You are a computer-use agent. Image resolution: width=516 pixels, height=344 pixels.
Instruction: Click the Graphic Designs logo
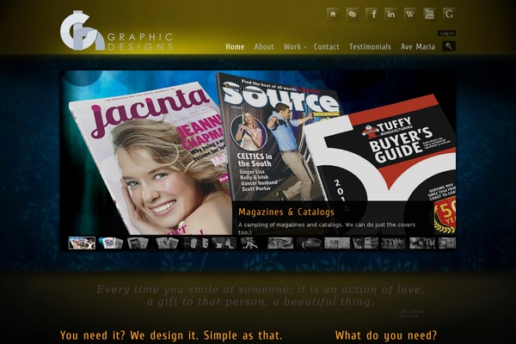[116, 31]
